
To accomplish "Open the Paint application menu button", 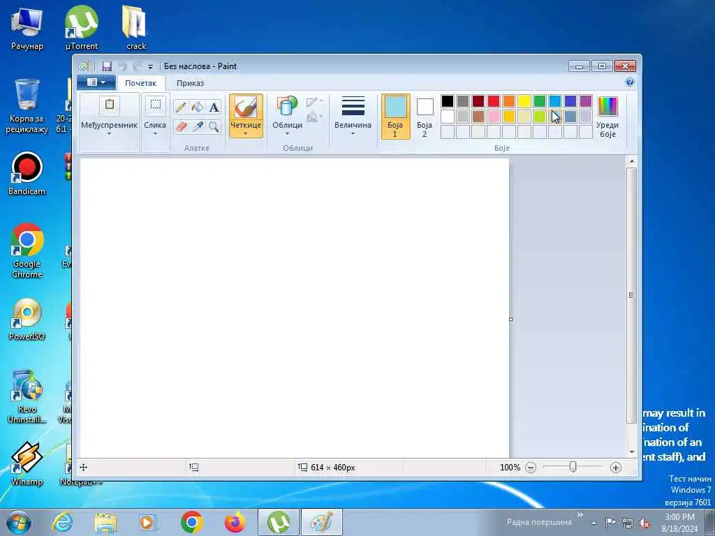I will pyautogui.click(x=96, y=82).
